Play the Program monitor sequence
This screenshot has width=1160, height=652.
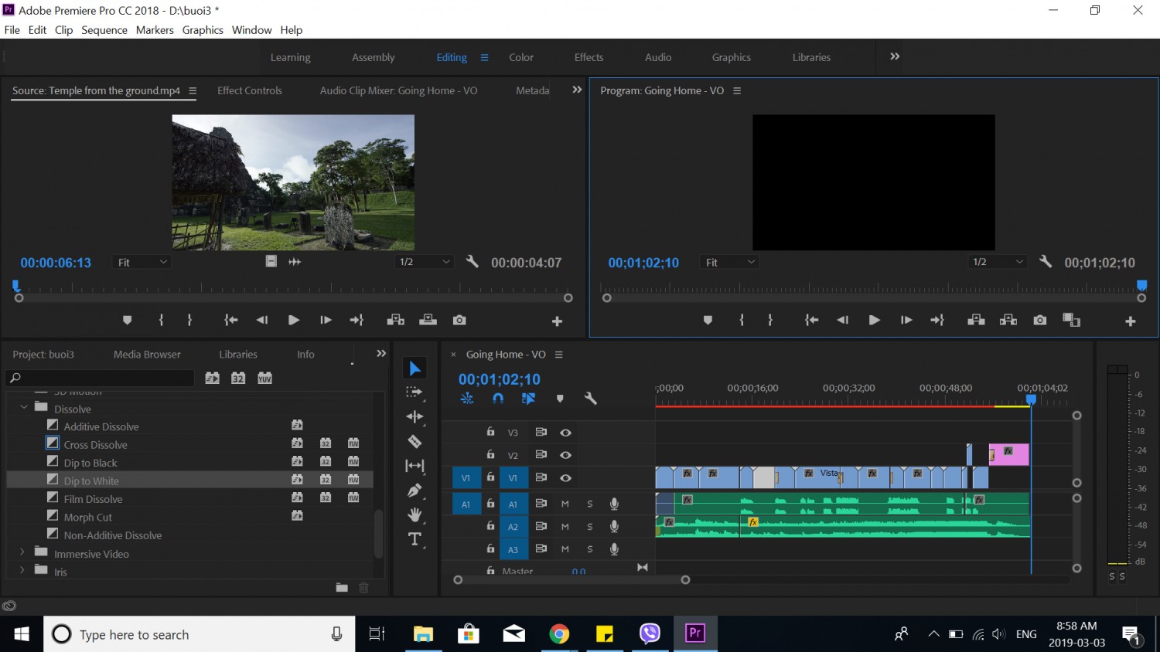point(874,320)
